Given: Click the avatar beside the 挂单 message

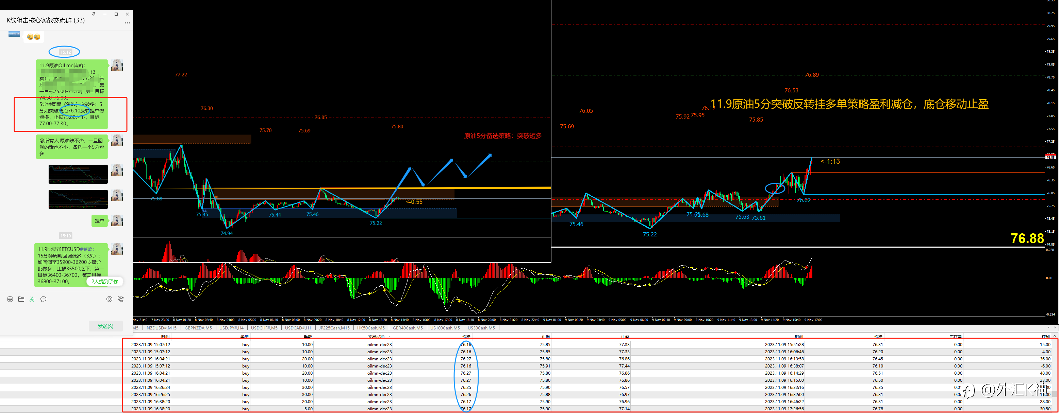Looking at the screenshot, I should pyautogui.click(x=117, y=220).
